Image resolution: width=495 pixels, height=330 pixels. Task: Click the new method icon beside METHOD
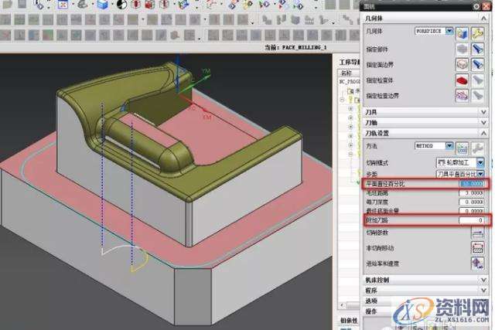tap(462, 146)
